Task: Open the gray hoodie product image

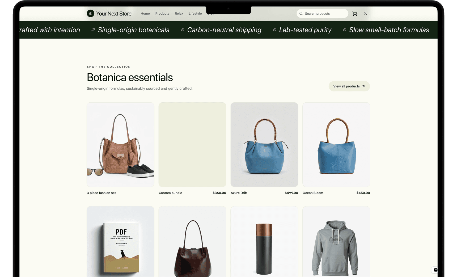Action: click(x=336, y=241)
